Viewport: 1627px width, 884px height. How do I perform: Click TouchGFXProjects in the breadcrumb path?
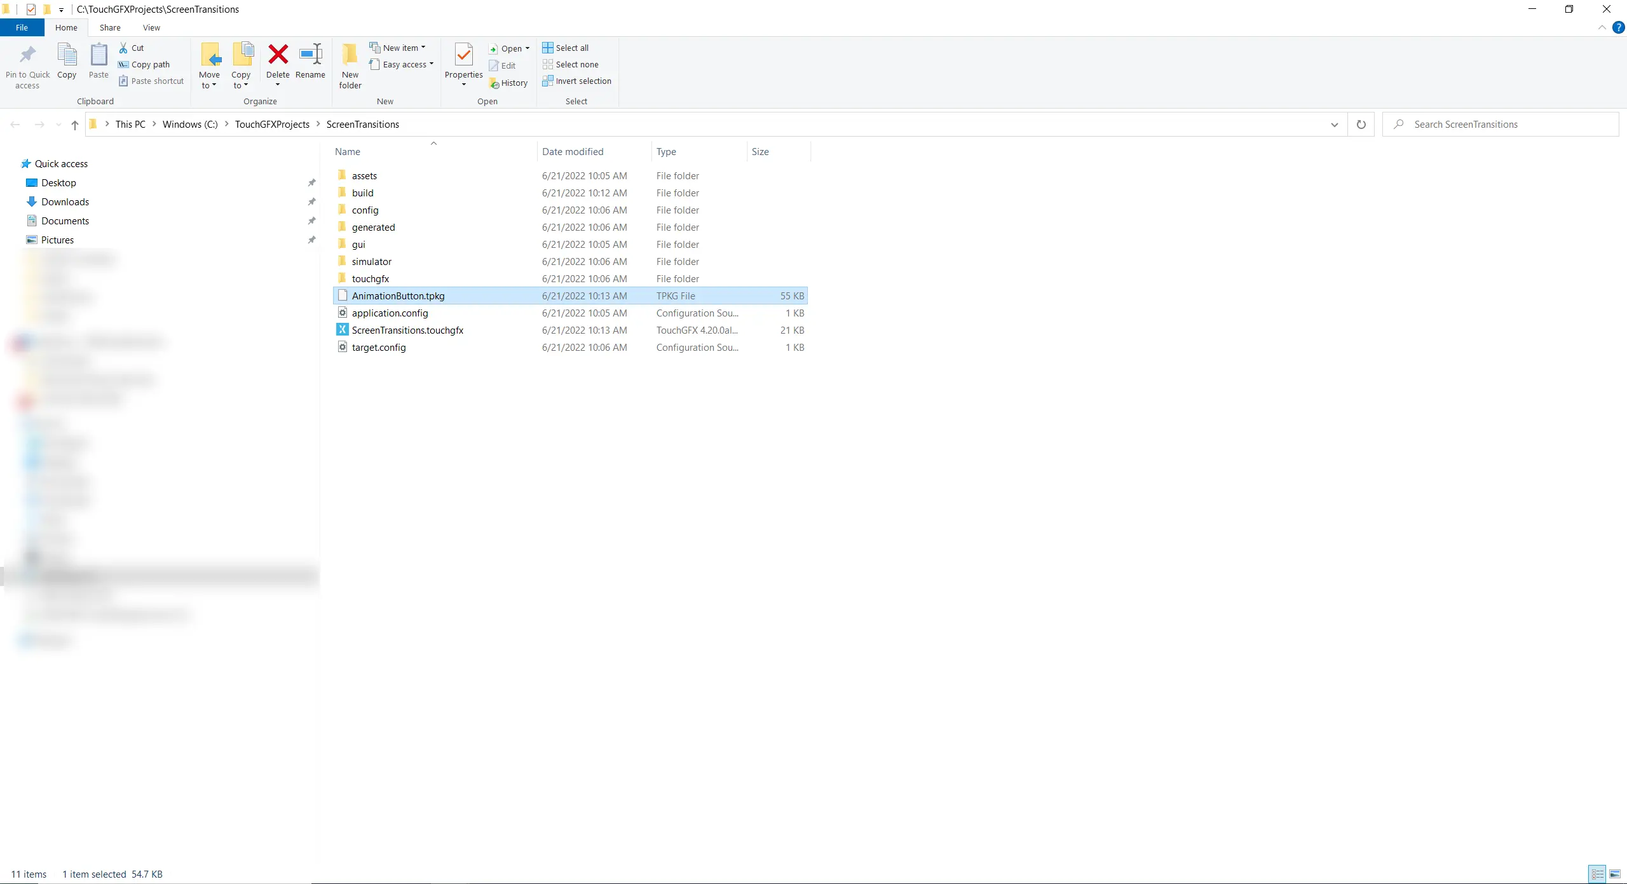point(272,125)
